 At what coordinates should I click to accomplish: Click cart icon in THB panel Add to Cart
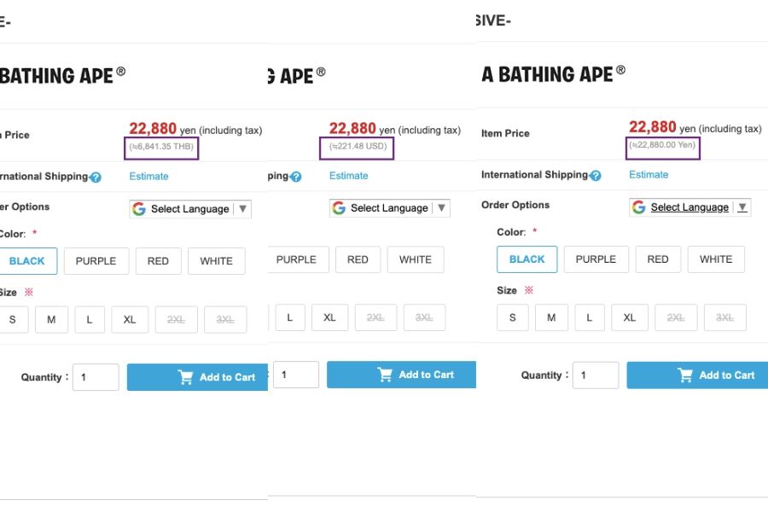pos(186,377)
